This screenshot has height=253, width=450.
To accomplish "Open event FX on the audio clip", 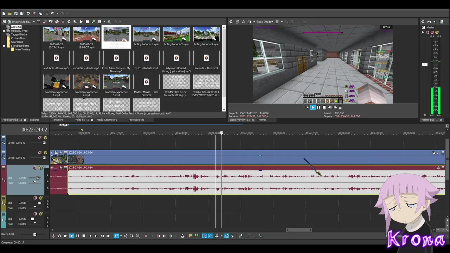I will (438, 168).
